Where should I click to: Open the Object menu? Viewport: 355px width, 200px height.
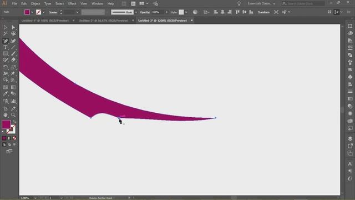point(35,4)
